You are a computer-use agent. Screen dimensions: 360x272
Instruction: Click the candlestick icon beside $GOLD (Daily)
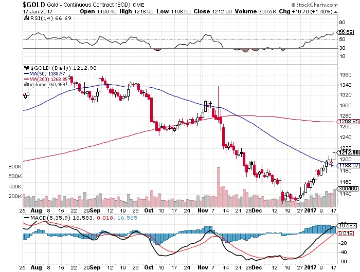pyautogui.click(x=26, y=68)
